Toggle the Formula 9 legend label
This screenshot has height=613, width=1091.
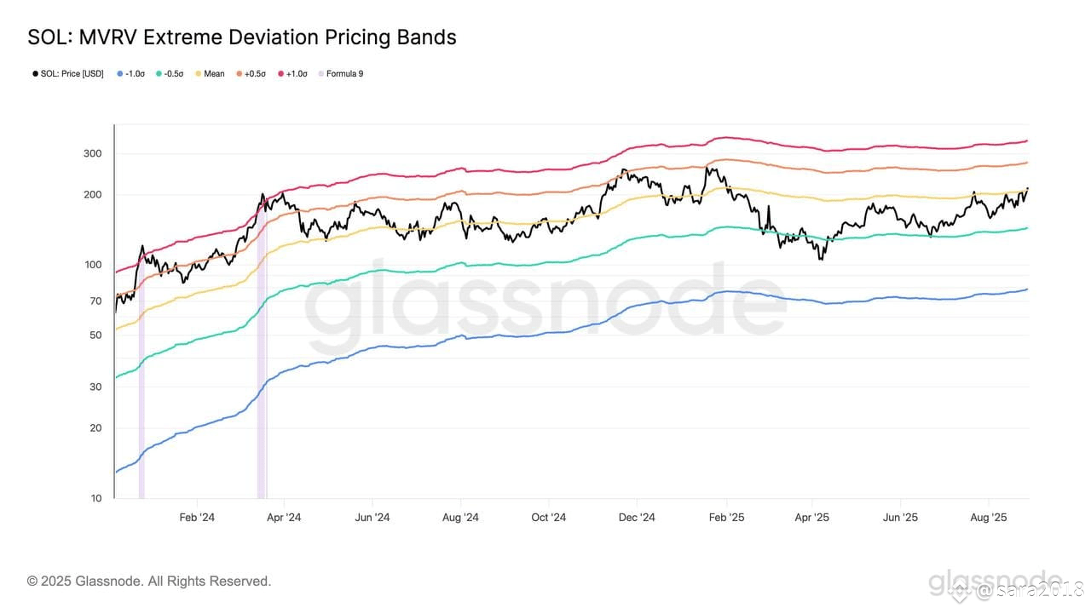click(345, 74)
